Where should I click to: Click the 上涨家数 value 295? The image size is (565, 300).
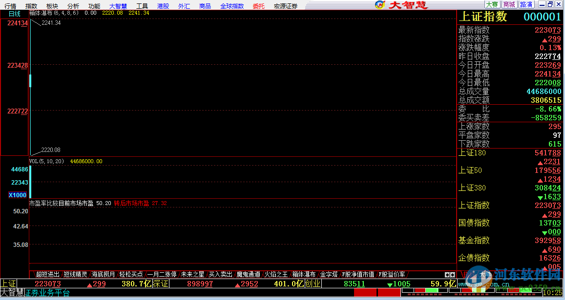[555, 127]
